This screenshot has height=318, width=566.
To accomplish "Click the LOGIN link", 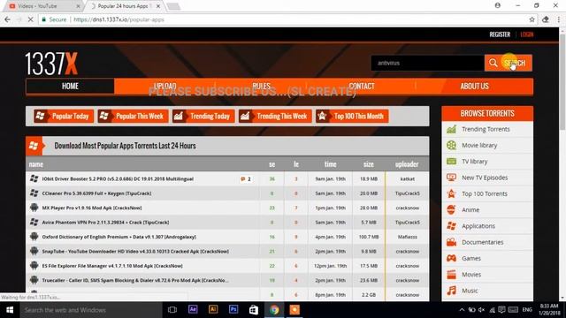I will (527, 34).
